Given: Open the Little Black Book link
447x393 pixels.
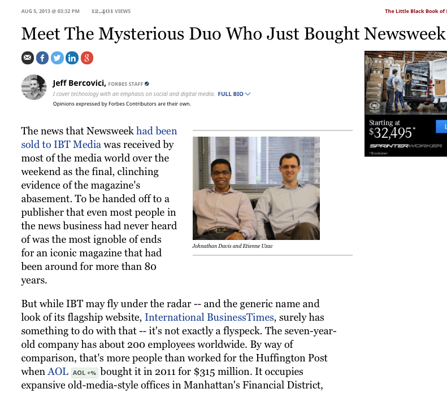Looking at the screenshot, I should pyautogui.click(x=416, y=11).
